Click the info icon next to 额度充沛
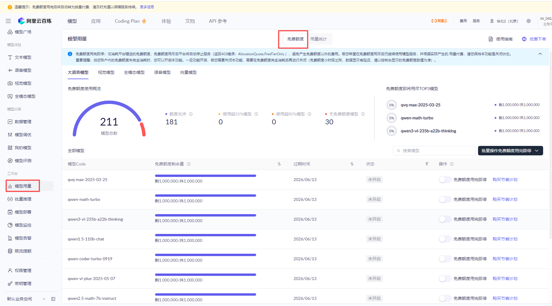552x306 pixels. click(191, 114)
